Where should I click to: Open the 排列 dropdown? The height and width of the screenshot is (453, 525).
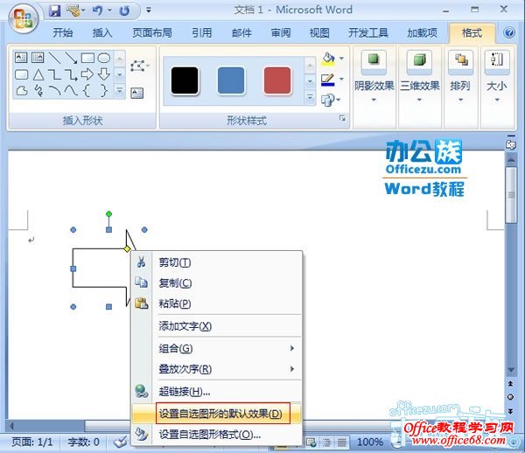460,77
